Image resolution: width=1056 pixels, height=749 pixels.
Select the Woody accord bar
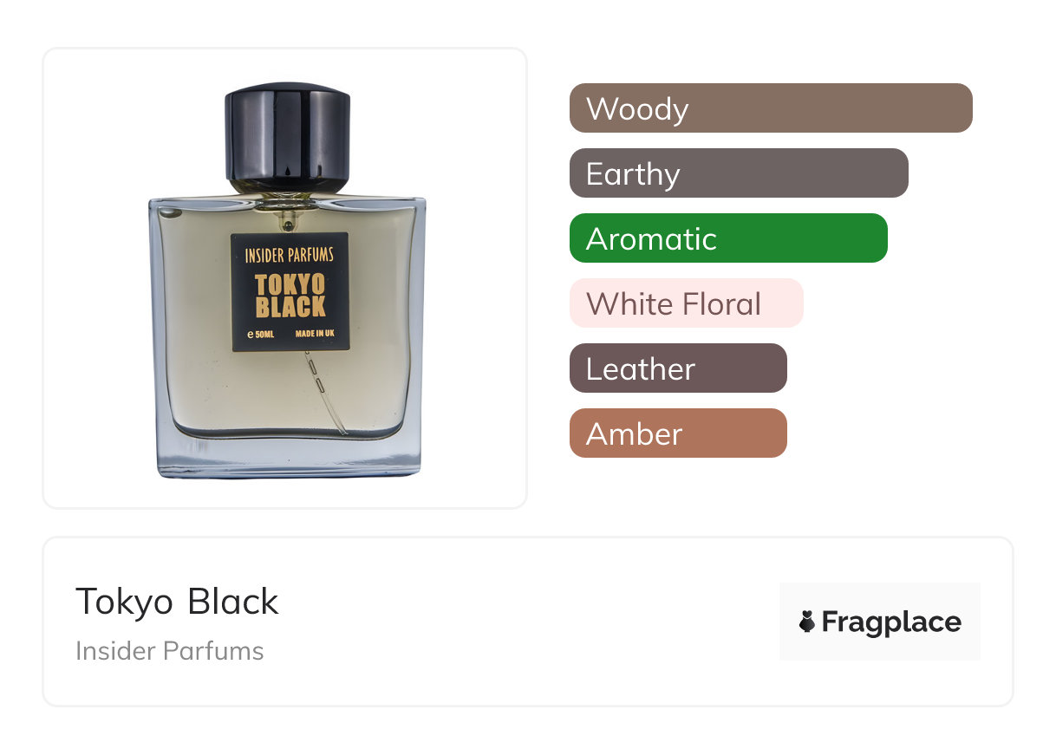(x=771, y=108)
